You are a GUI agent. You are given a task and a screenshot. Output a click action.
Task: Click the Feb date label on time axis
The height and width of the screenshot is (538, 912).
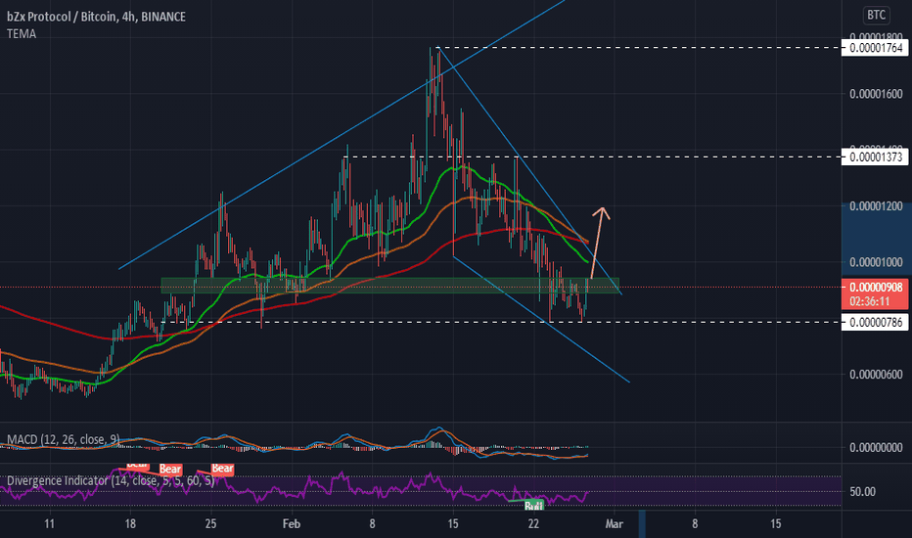[292, 524]
